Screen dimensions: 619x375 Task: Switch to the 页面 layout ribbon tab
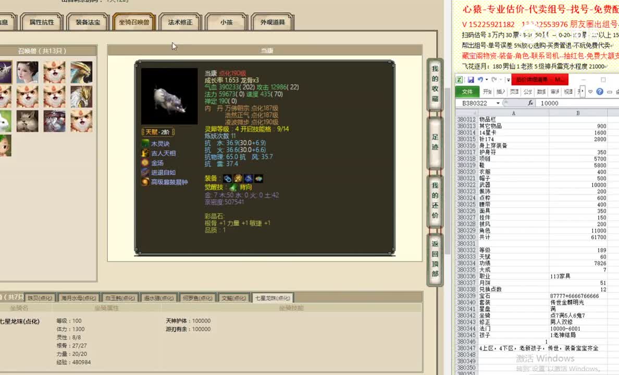pyautogui.click(x=514, y=92)
